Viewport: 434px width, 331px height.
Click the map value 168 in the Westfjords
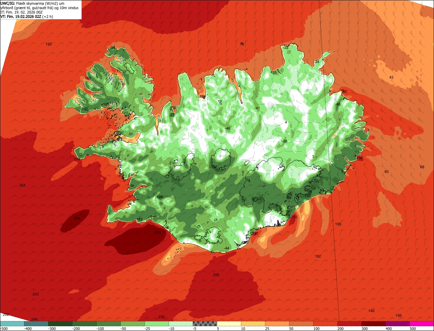coord(88,79)
